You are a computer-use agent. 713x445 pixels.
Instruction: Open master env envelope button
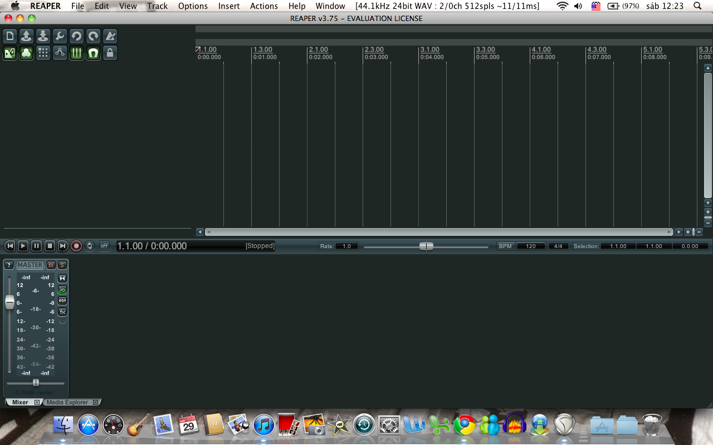62,301
